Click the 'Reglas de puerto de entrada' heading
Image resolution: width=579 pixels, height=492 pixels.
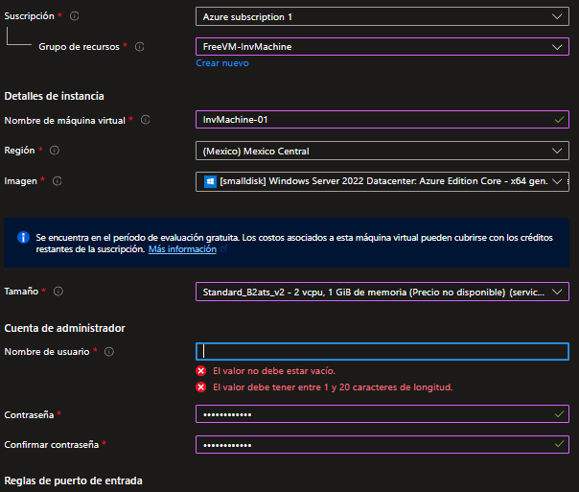point(73,480)
